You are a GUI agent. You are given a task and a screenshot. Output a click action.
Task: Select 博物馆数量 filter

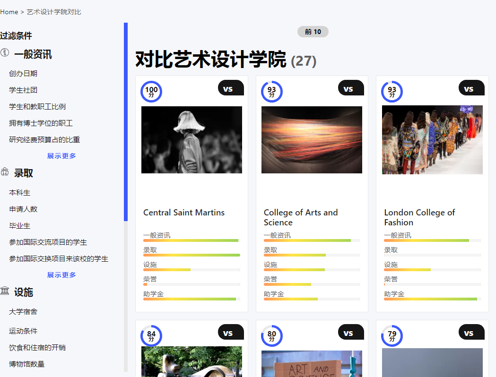(x=26, y=364)
